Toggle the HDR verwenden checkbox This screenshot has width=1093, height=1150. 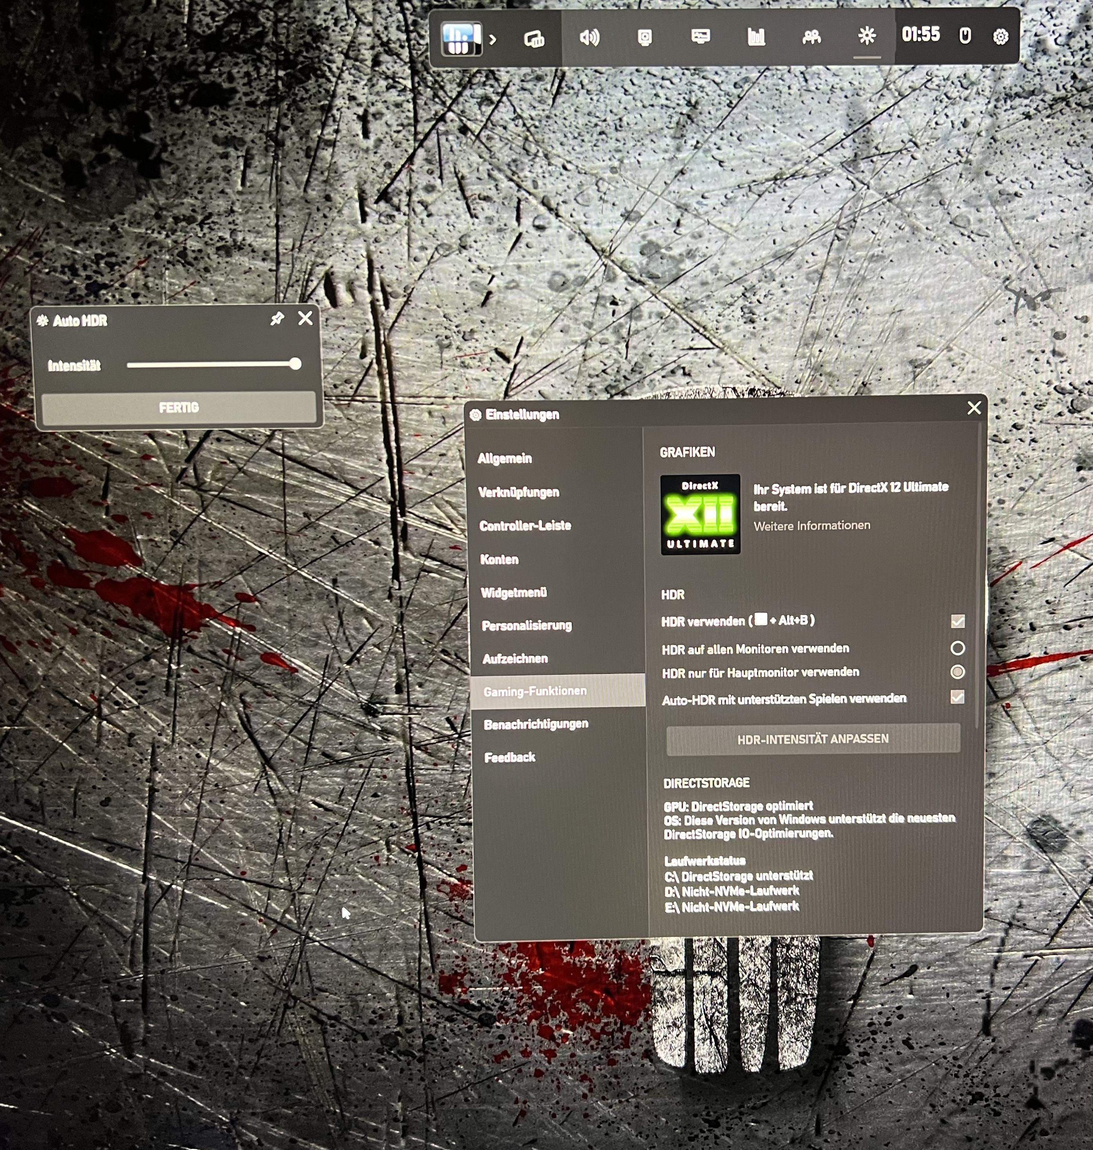tap(957, 621)
